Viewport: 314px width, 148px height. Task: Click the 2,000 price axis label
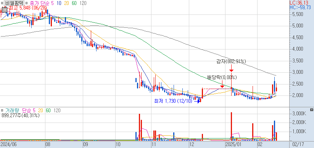[298, 95]
